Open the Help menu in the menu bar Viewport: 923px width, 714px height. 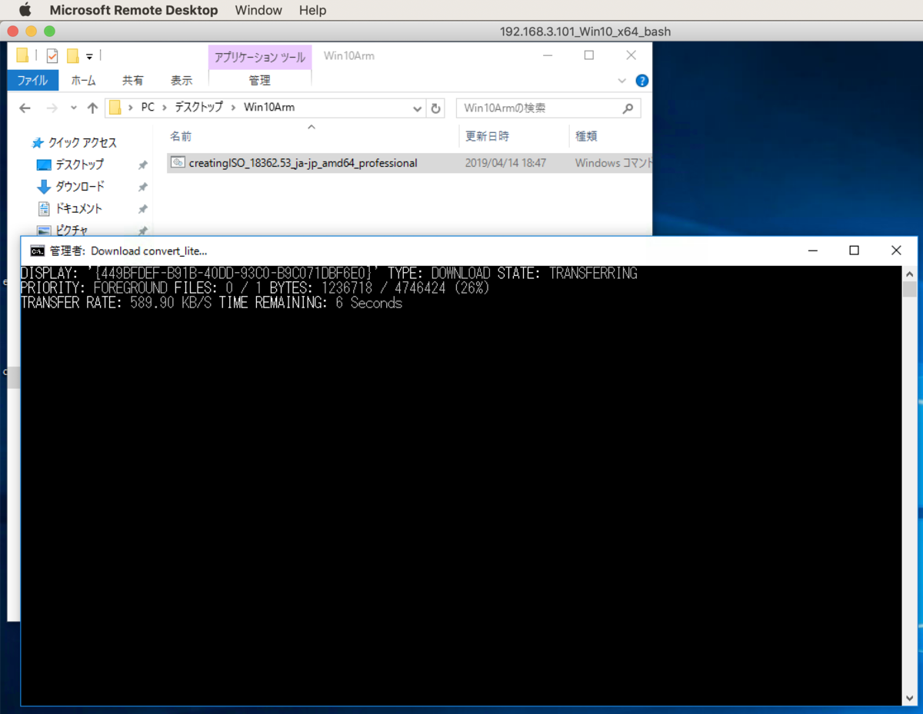[312, 10]
